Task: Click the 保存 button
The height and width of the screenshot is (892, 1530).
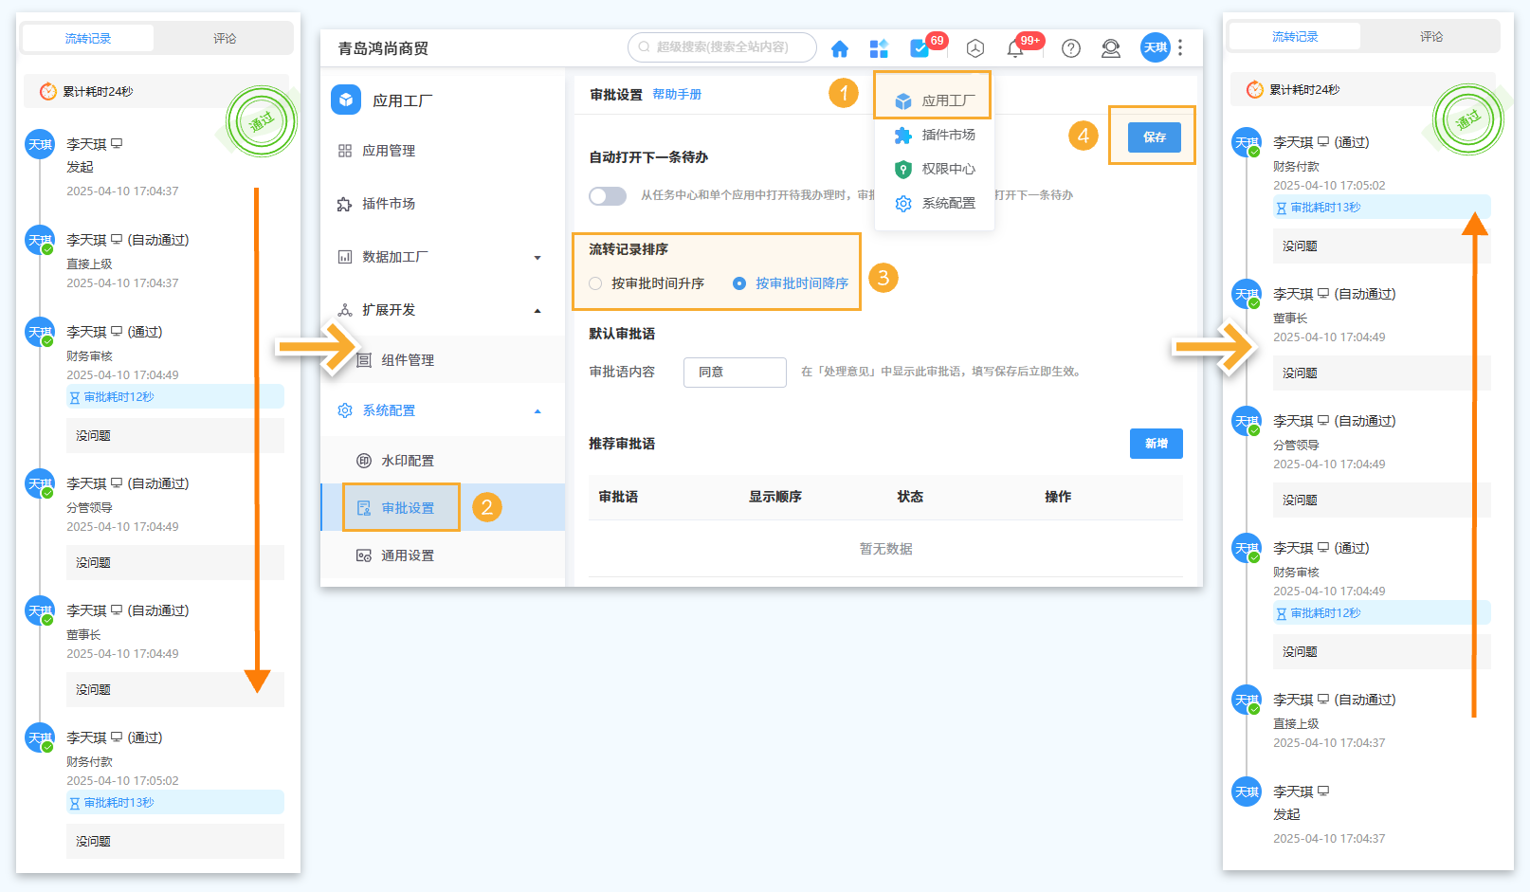Action: [x=1153, y=137]
